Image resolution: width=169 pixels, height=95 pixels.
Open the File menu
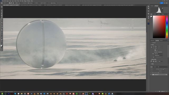tap(3, 1)
